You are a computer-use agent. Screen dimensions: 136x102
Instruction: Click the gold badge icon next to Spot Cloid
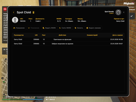(x=33, y=12)
